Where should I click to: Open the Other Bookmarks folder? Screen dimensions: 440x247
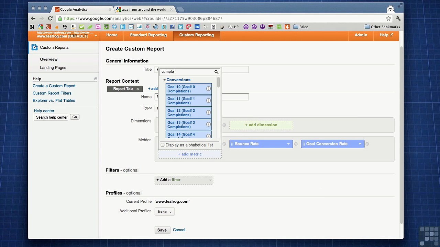pyautogui.click(x=382, y=27)
